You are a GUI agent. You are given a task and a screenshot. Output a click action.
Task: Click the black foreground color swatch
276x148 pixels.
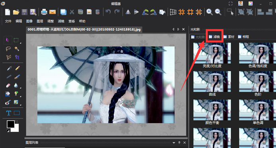click(10, 124)
